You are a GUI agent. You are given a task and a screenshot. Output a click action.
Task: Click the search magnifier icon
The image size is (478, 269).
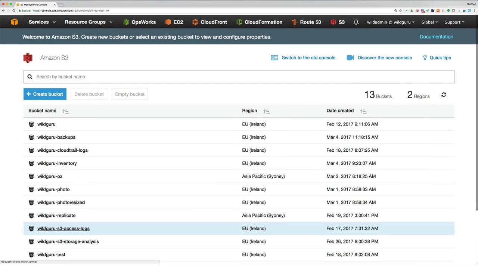tap(30, 77)
